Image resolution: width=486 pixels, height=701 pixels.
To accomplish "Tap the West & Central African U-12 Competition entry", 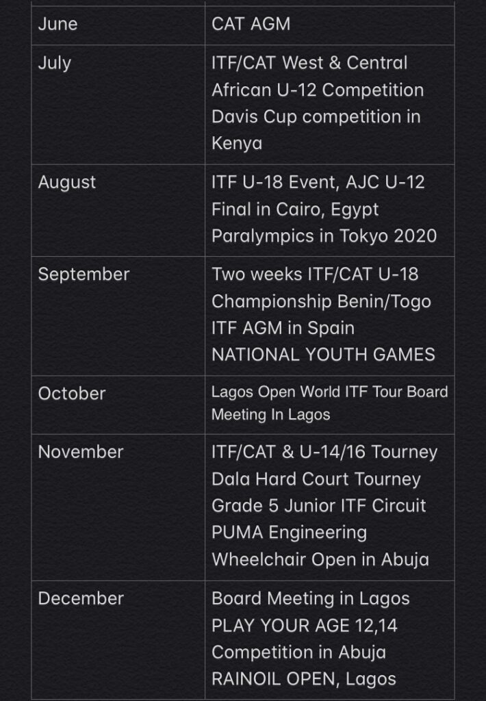I will click(318, 77).
